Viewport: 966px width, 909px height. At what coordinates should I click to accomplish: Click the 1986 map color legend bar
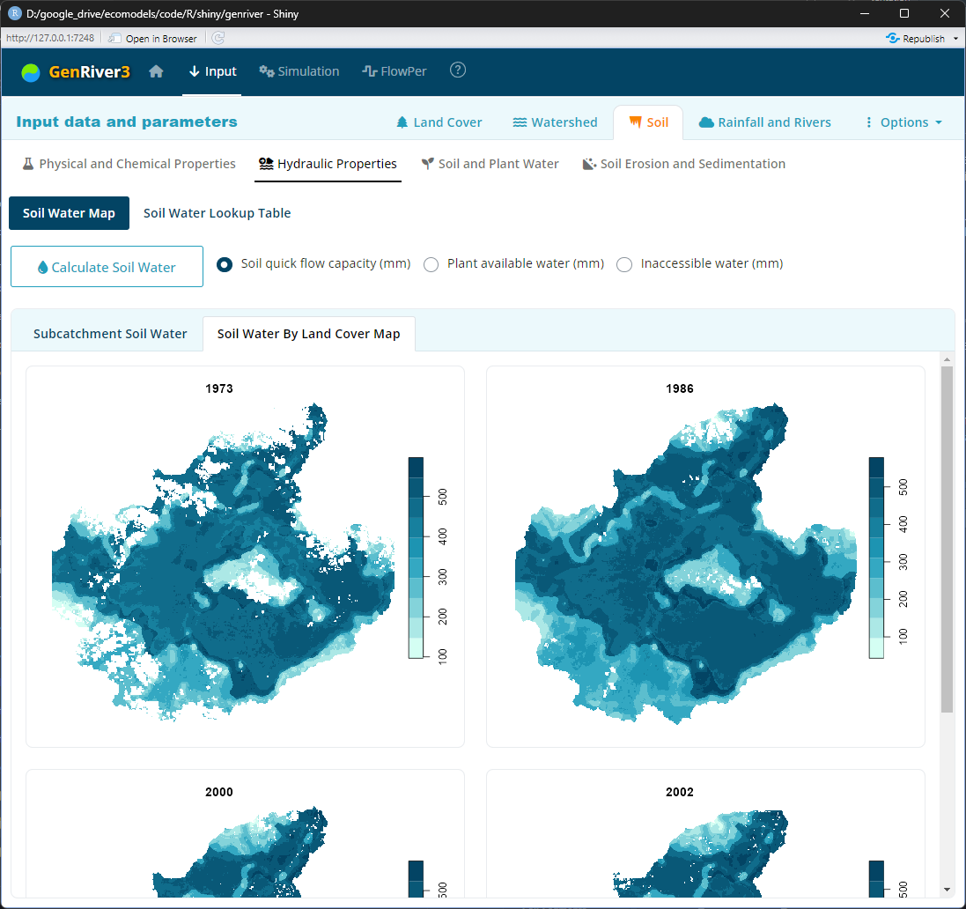pyautogui.click(x=877, y=558)
